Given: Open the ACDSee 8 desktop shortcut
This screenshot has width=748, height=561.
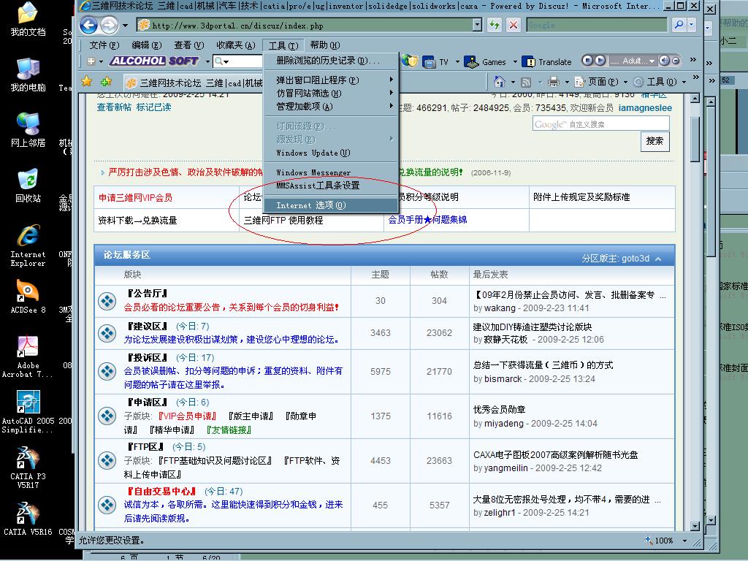Looking at the screenshot, I should pos(28,297).
